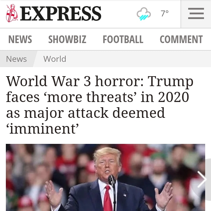Advance gallery with the right chevron arrow
211x211 pixels.
point(202,179)
